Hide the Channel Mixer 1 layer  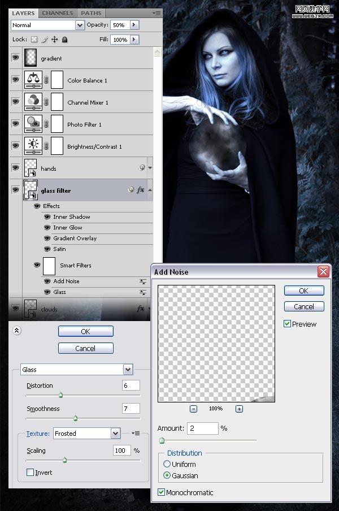pos(15,102)
